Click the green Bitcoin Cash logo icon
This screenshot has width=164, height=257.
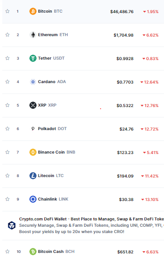(x=33, y=252)
